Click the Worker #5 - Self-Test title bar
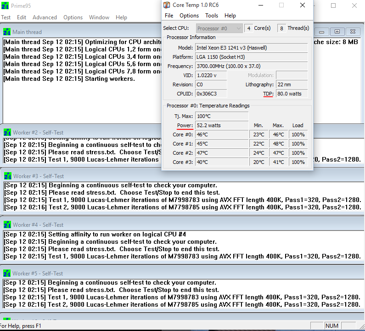 [x=183, y=274]
